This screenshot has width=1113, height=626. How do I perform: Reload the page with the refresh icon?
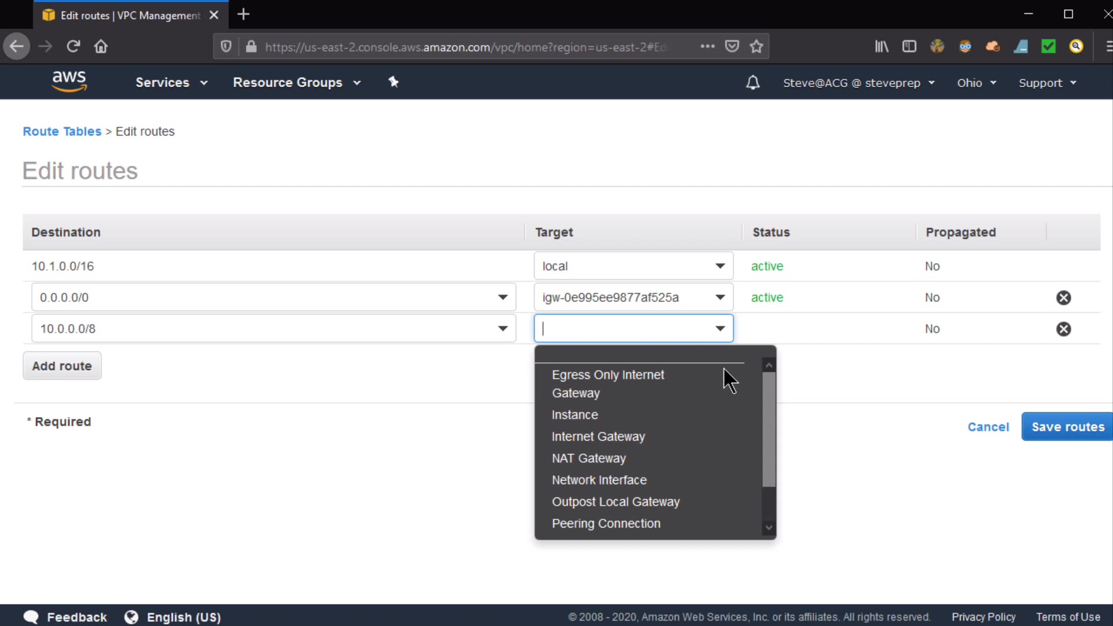(x=73, y=46)
